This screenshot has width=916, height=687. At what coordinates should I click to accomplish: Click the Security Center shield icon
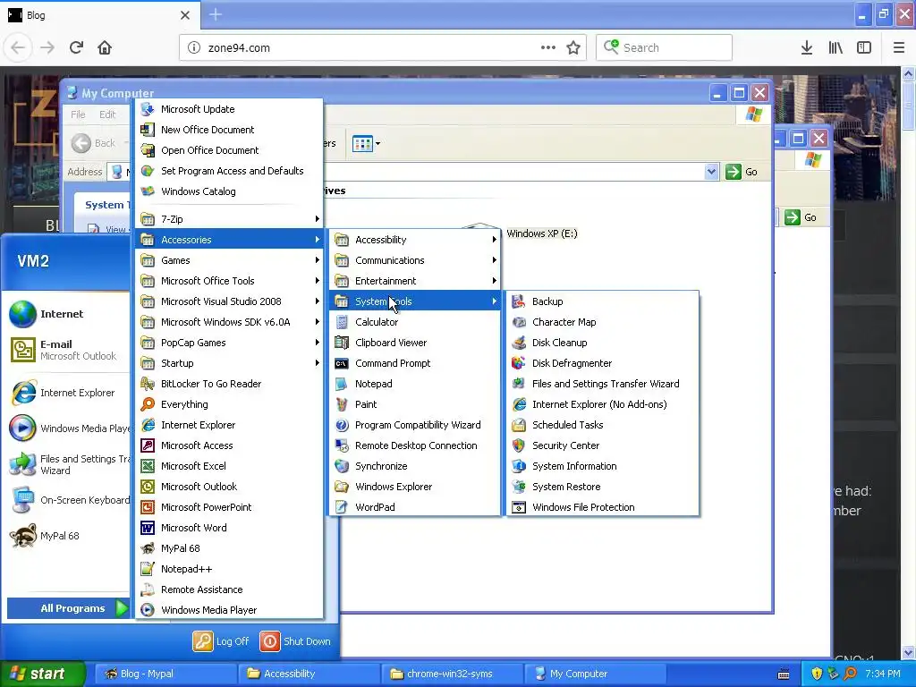pos(519,445)
